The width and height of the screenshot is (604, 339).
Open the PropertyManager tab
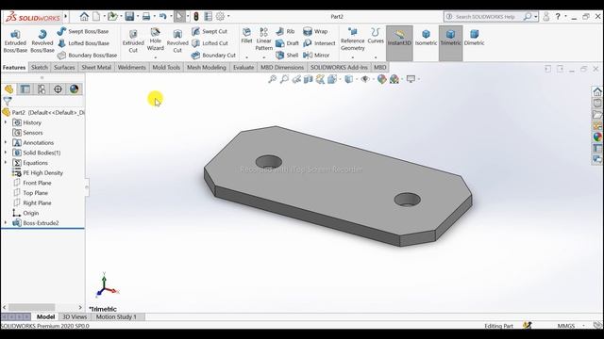25,89
